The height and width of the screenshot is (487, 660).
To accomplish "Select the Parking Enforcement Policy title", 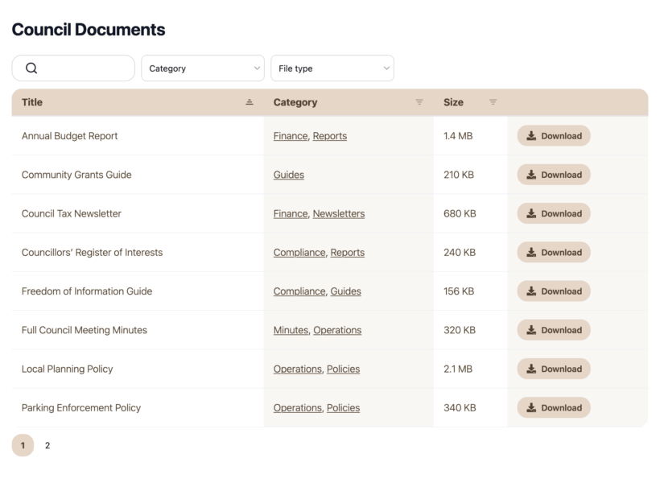I will 81,408.
